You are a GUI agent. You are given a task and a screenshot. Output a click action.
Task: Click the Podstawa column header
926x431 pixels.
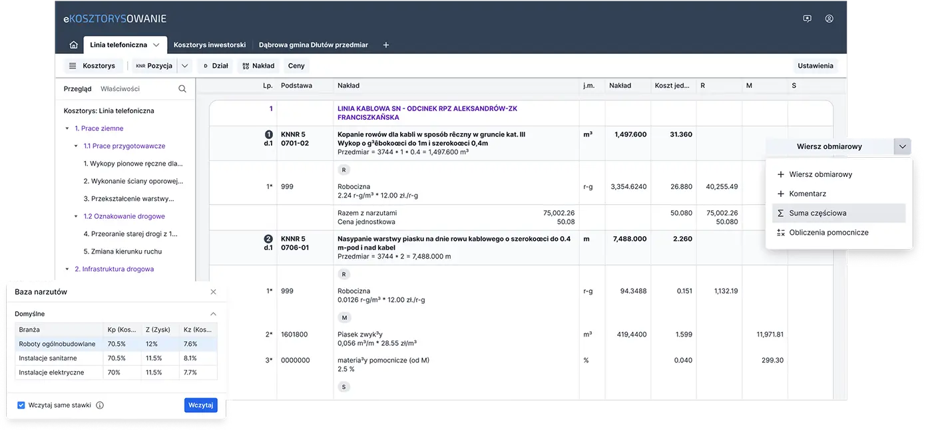[x=297, y=86]
